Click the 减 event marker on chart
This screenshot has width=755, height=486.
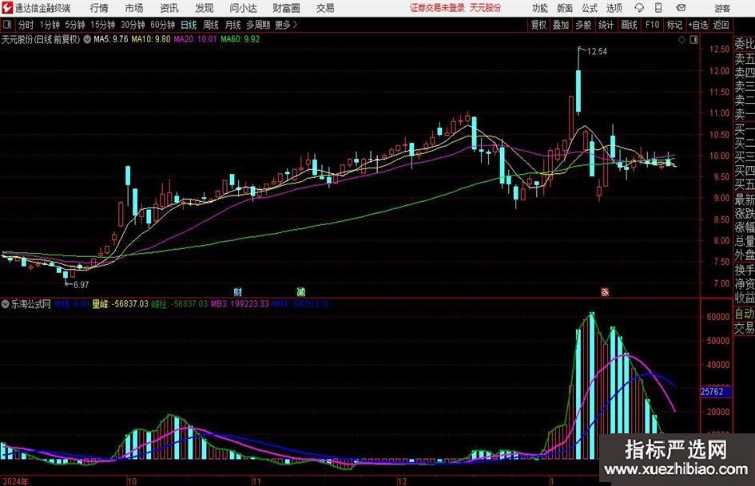pyautogui.click(x=301, y=291)
